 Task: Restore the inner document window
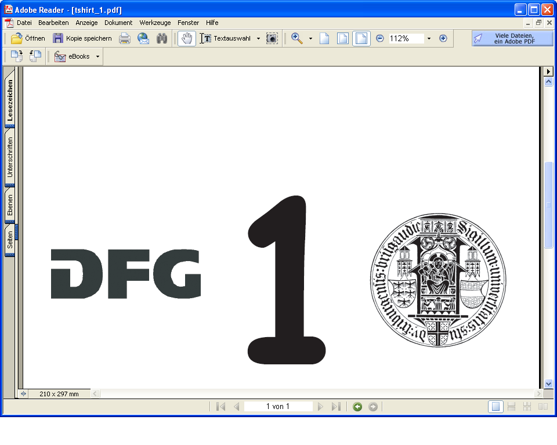point(539,23)
